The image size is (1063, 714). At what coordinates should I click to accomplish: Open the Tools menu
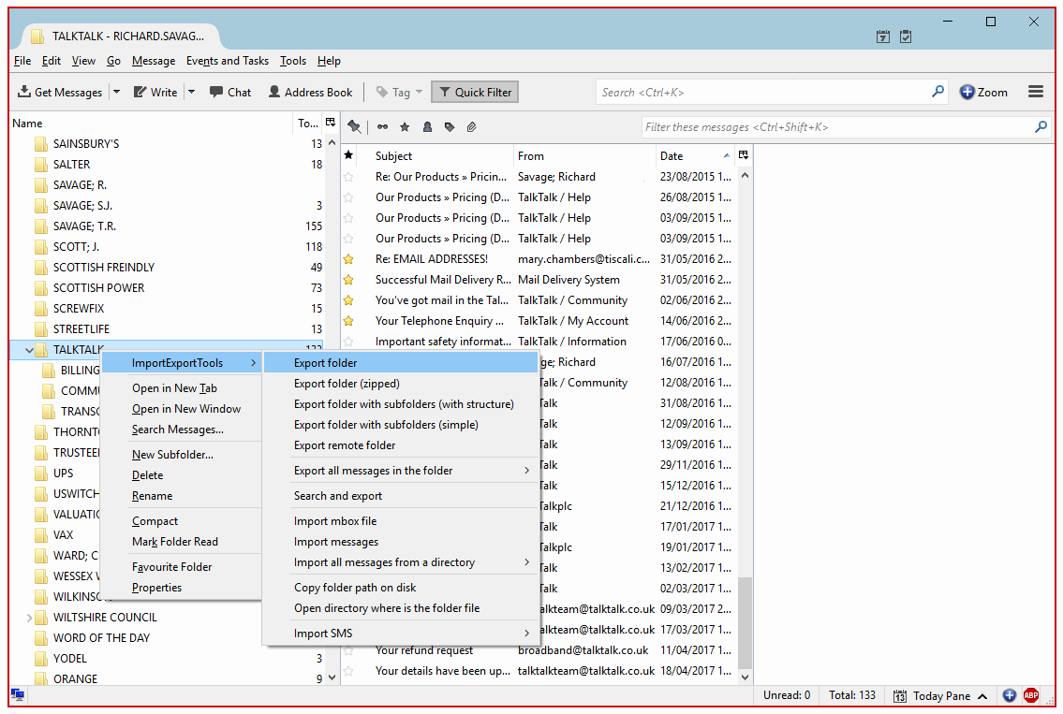[293, 61]
